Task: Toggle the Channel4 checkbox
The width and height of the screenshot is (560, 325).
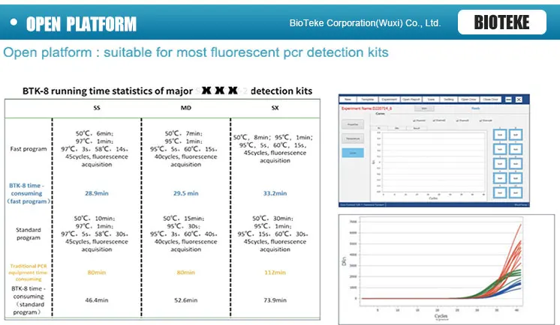Action: click(486, 121)
